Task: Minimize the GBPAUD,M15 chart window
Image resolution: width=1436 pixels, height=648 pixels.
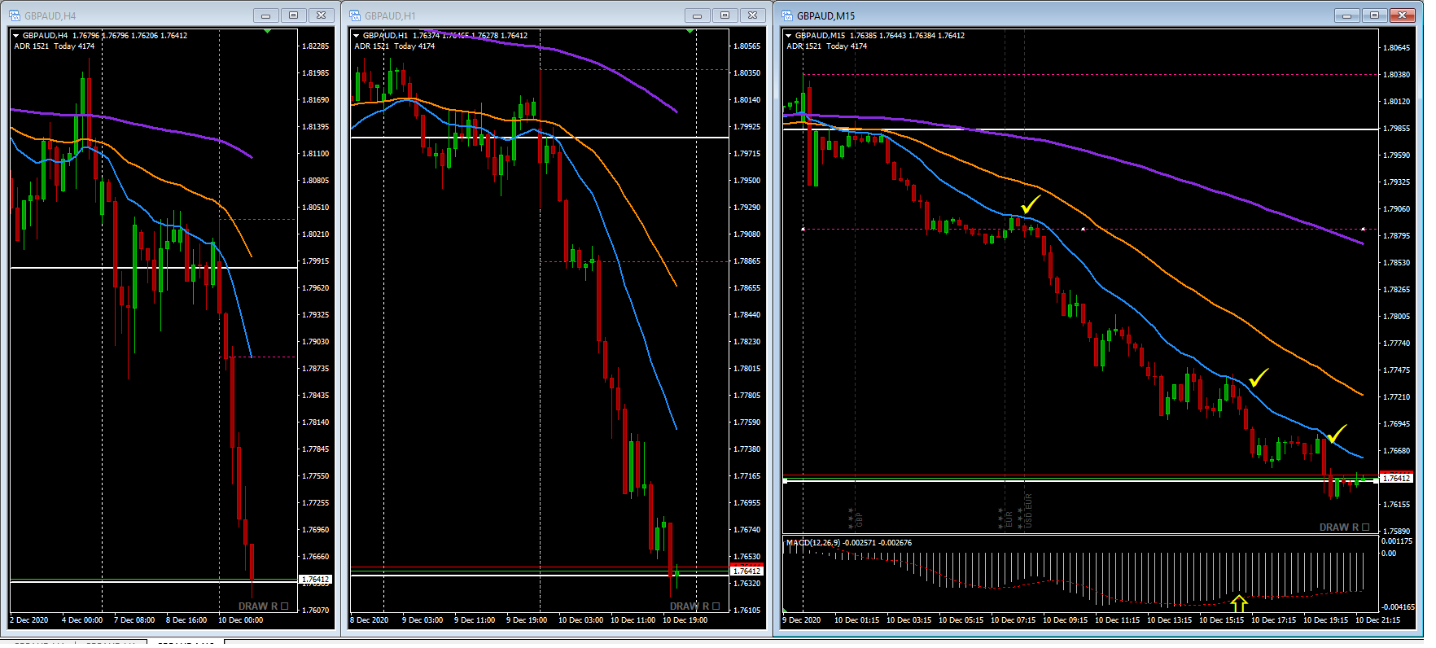Action: pyautogui.click(x=1347, y=15)
